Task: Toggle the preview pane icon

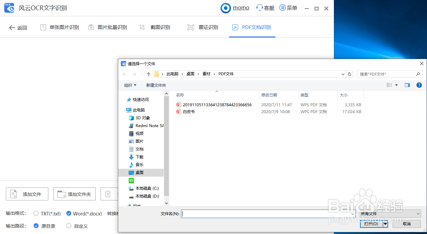Action: [x=407, y=85]
